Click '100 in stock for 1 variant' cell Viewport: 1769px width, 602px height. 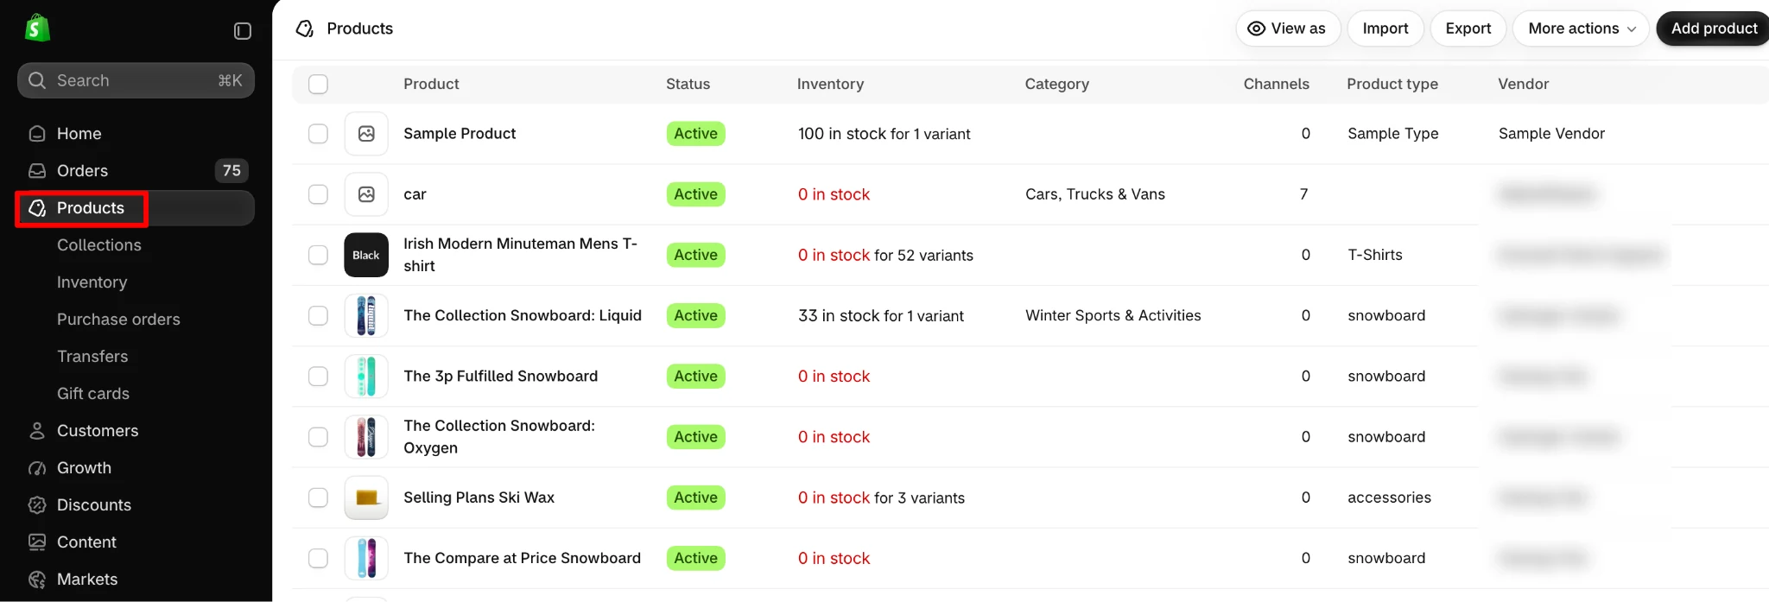click(x=884, y=134)
